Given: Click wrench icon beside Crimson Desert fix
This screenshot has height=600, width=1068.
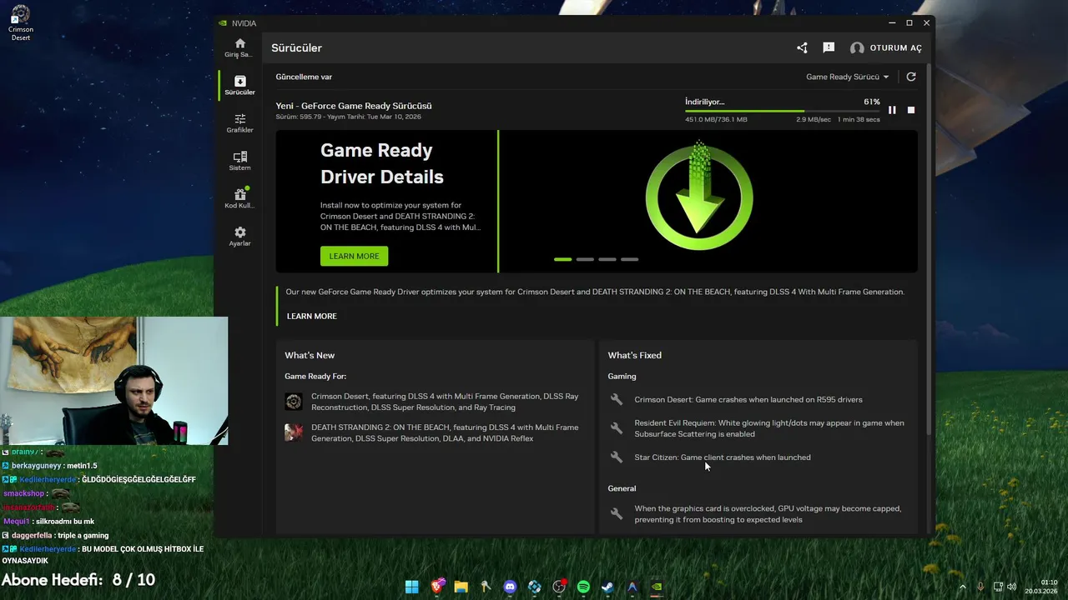Looking at the screenshot, I should (617, 399).
